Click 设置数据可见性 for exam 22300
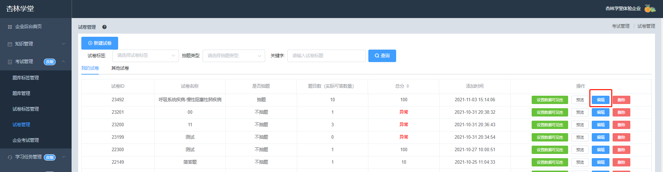663x172 pixels. [550, 150]
